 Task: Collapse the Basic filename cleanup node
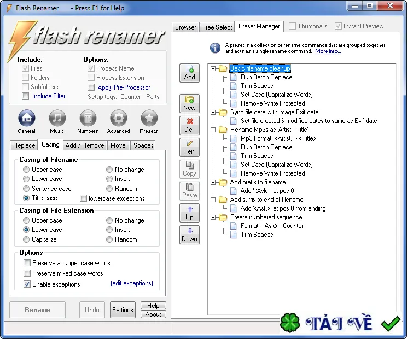(x=213, y=68)
